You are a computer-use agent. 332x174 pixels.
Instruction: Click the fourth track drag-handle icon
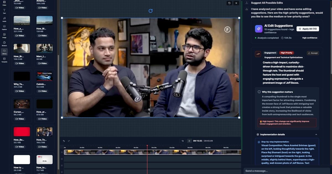(x=62, y=172)
